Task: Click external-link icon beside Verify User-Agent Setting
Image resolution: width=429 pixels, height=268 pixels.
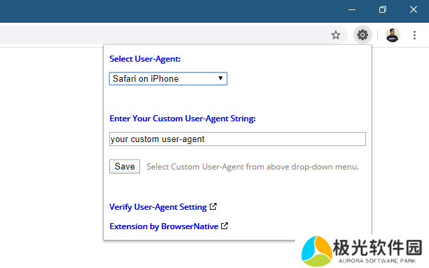Action: point(213,207)
